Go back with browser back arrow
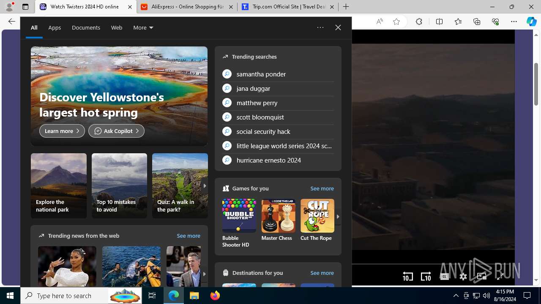Screen dimensions: 541x304 [x=11, y=21]
